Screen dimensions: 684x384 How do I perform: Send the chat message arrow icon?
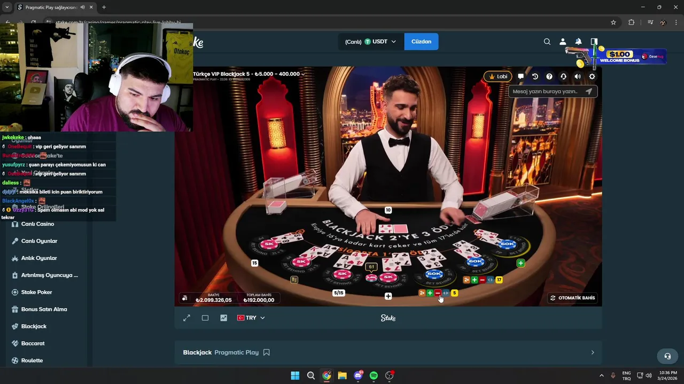[x=589, y=91]
